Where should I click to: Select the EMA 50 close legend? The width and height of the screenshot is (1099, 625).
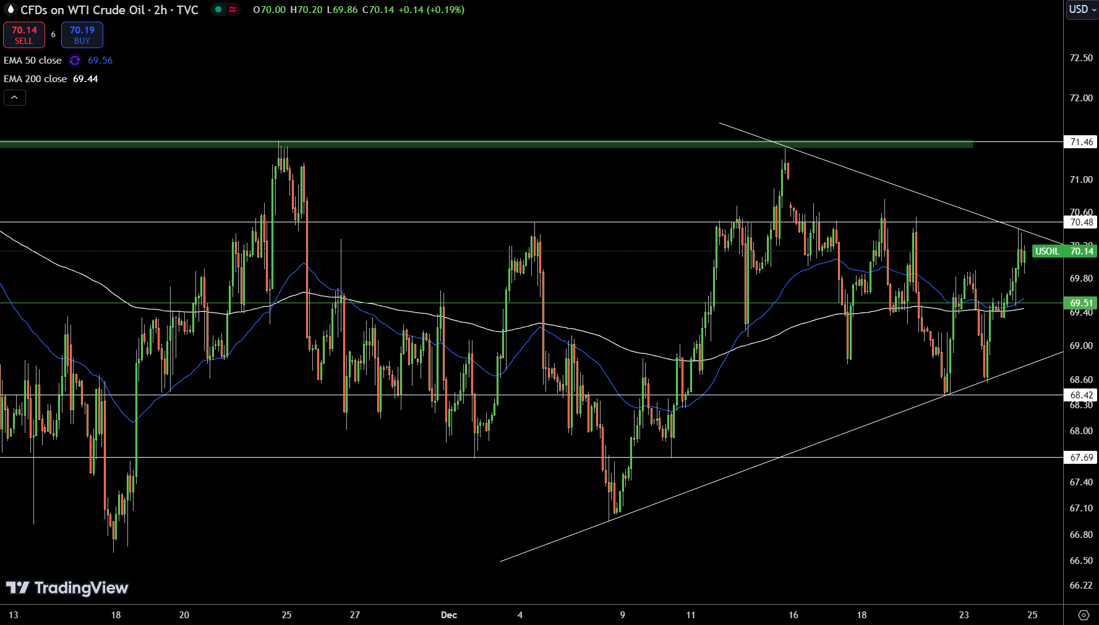(33, 61)
